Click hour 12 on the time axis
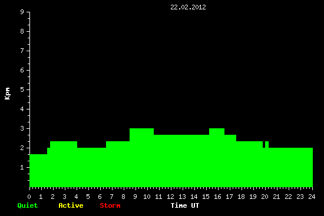324x216 pixels. coord(170,197)
